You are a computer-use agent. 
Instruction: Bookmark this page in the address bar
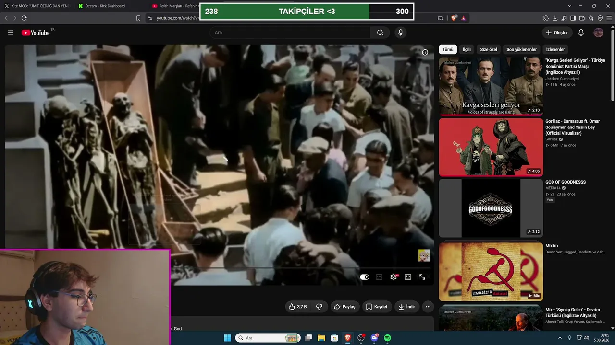click(x=138, y=18)
